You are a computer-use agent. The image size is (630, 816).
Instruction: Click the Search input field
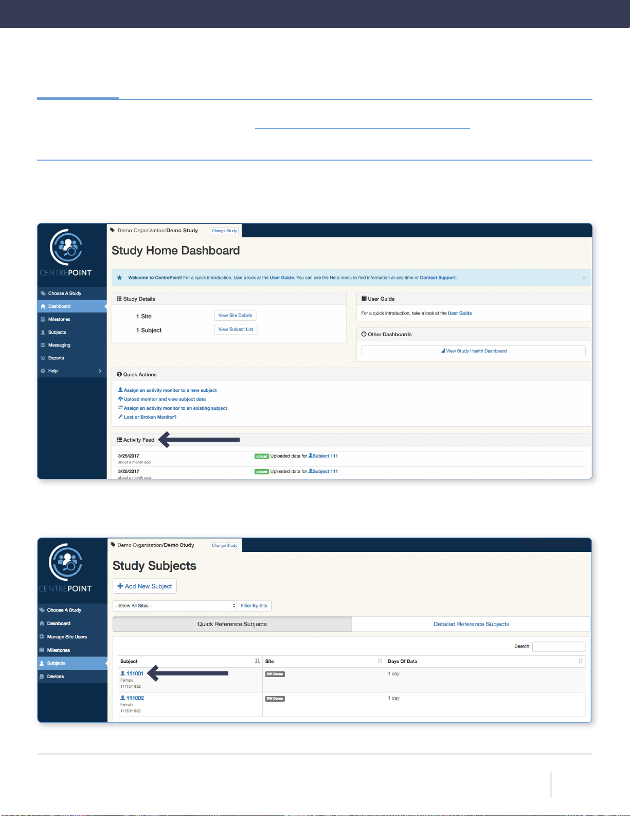(559, 646)
